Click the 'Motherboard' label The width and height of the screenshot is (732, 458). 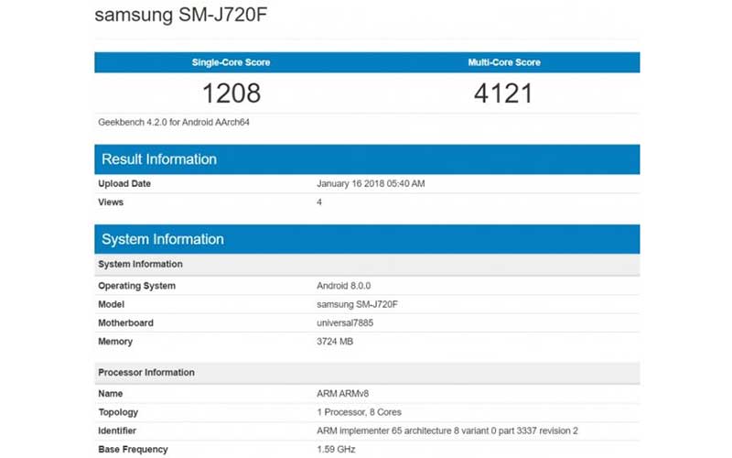[x=125, y=323]
